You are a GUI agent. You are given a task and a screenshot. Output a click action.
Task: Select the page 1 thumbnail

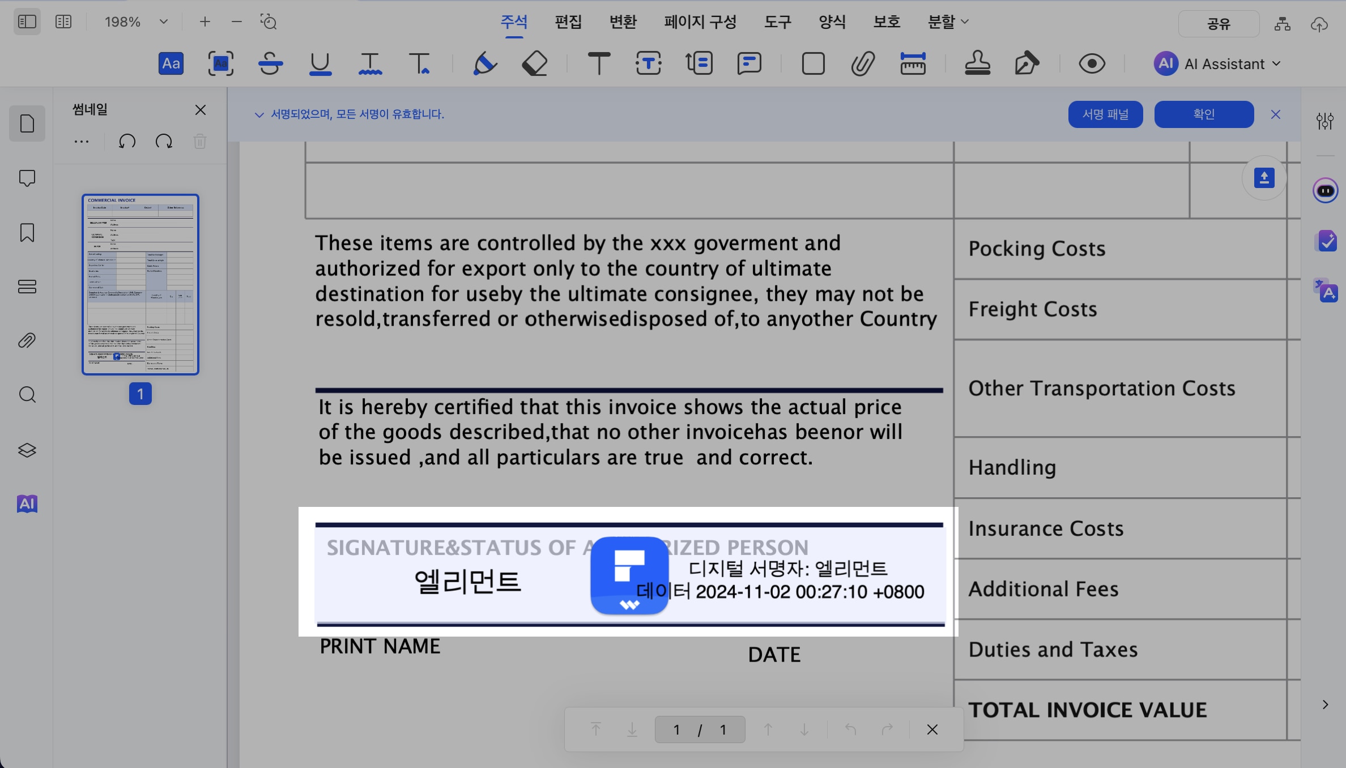(139, 283)
